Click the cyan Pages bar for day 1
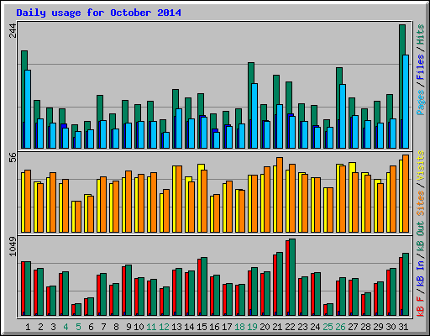The height and width of the screenshot is (336, 430). click(28, 109)
